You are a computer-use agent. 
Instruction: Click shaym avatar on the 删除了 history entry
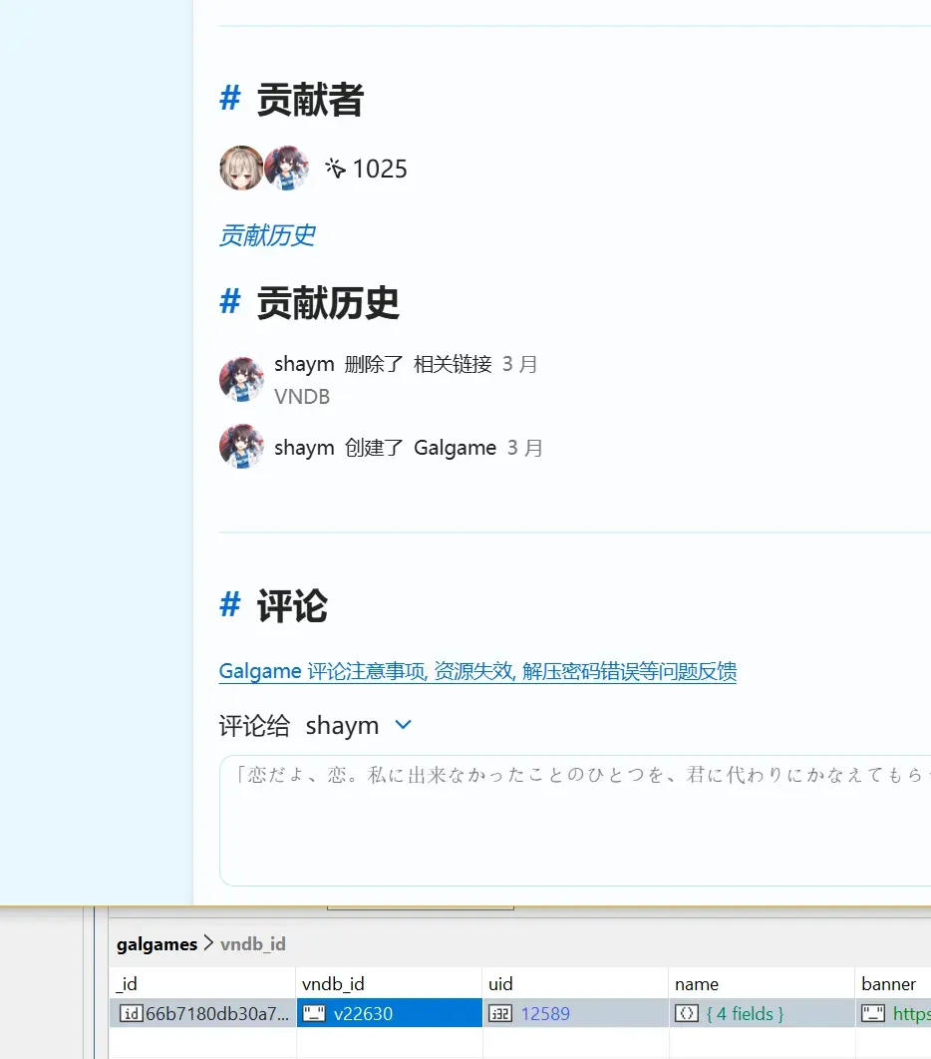pyautogui.click(x=241, y=379)
